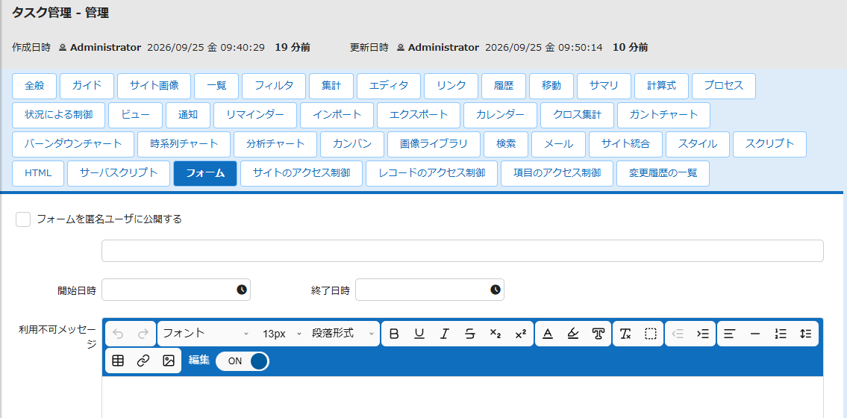Apply superscript formatting
The height and width of the screenshot is (418, 847).
(x=520, y=334)
